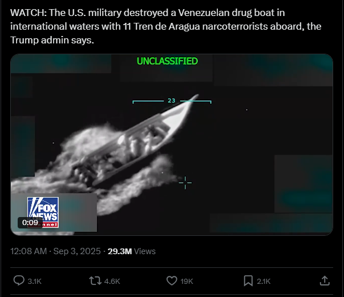
Task: Open the share upload icon
Action: click(x=325, y=281)
